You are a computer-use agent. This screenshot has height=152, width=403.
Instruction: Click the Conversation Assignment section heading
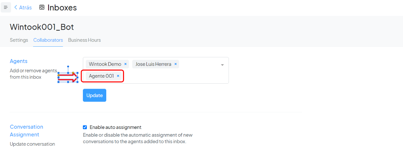point(26,131)
